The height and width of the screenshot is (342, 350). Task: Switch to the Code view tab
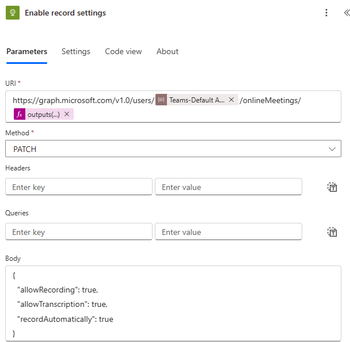tap(123, 51)
